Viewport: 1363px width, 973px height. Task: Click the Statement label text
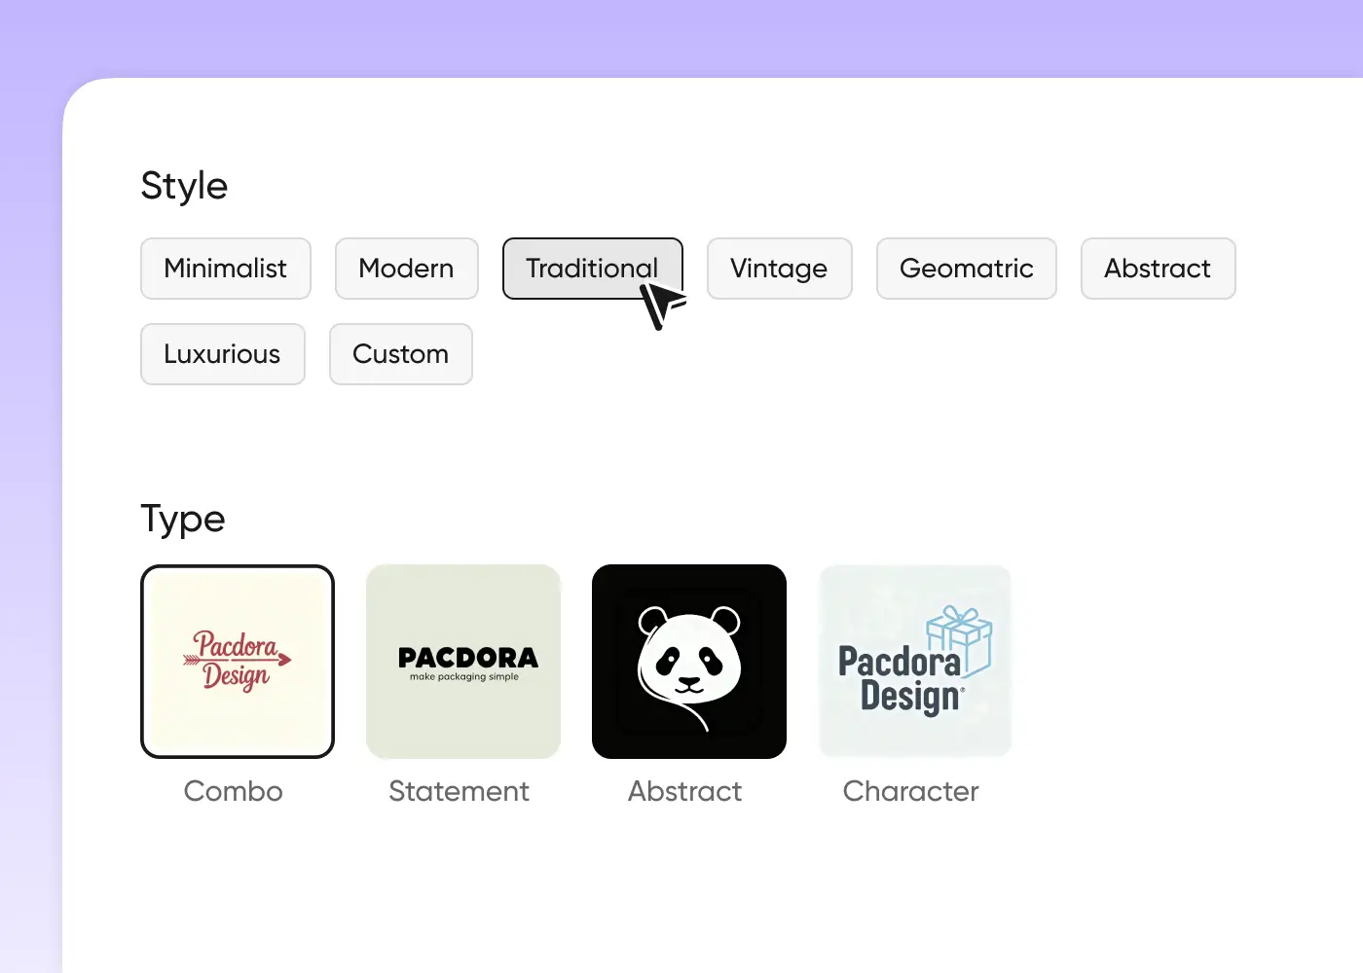(459, 791)
